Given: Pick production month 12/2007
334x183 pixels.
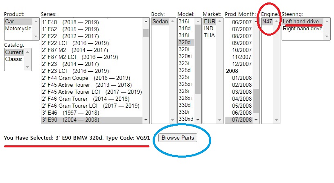Looking at the screenshot, I should [x=239, y=64].
